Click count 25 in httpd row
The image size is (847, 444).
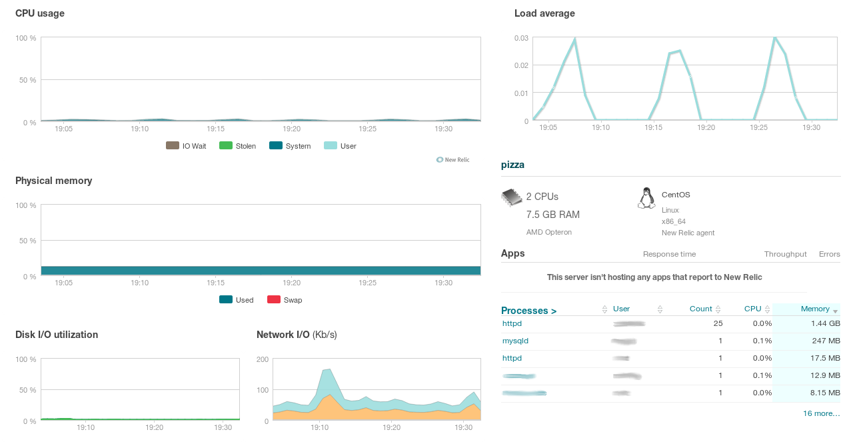[x=718, y=323]
